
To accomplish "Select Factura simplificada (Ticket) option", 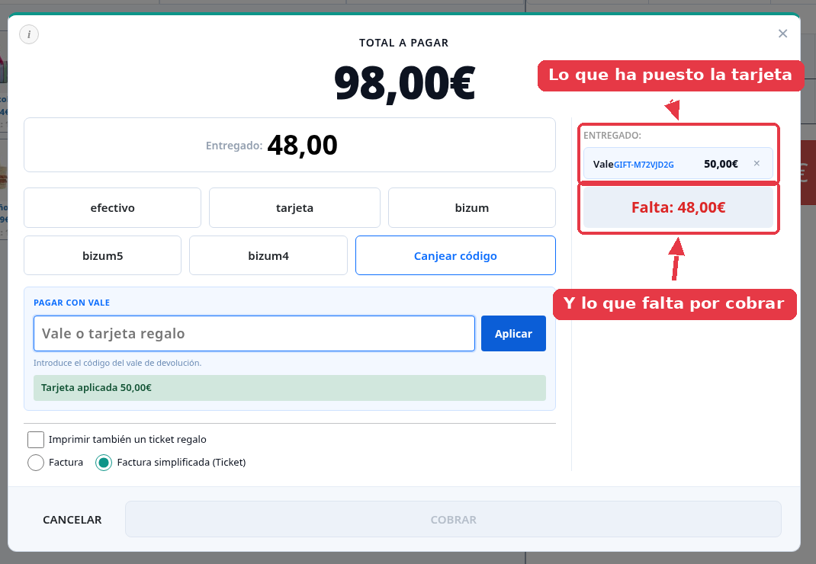I will [104, 462].
